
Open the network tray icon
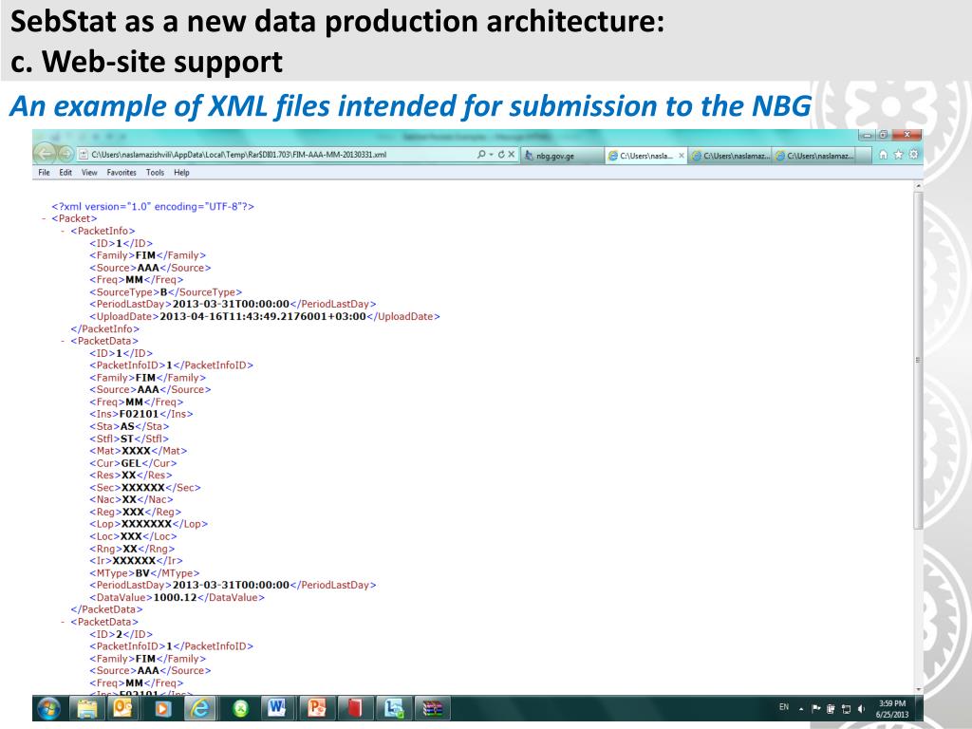coord(846,708)
